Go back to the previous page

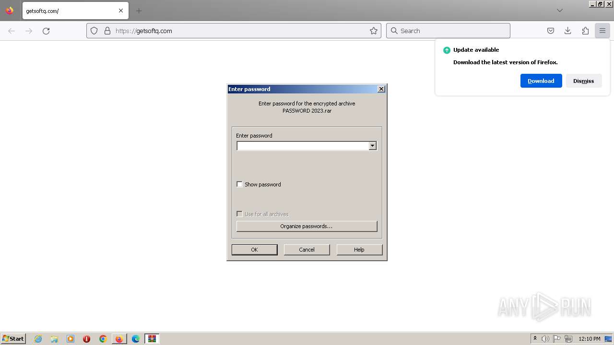click(x=12, y=31)
